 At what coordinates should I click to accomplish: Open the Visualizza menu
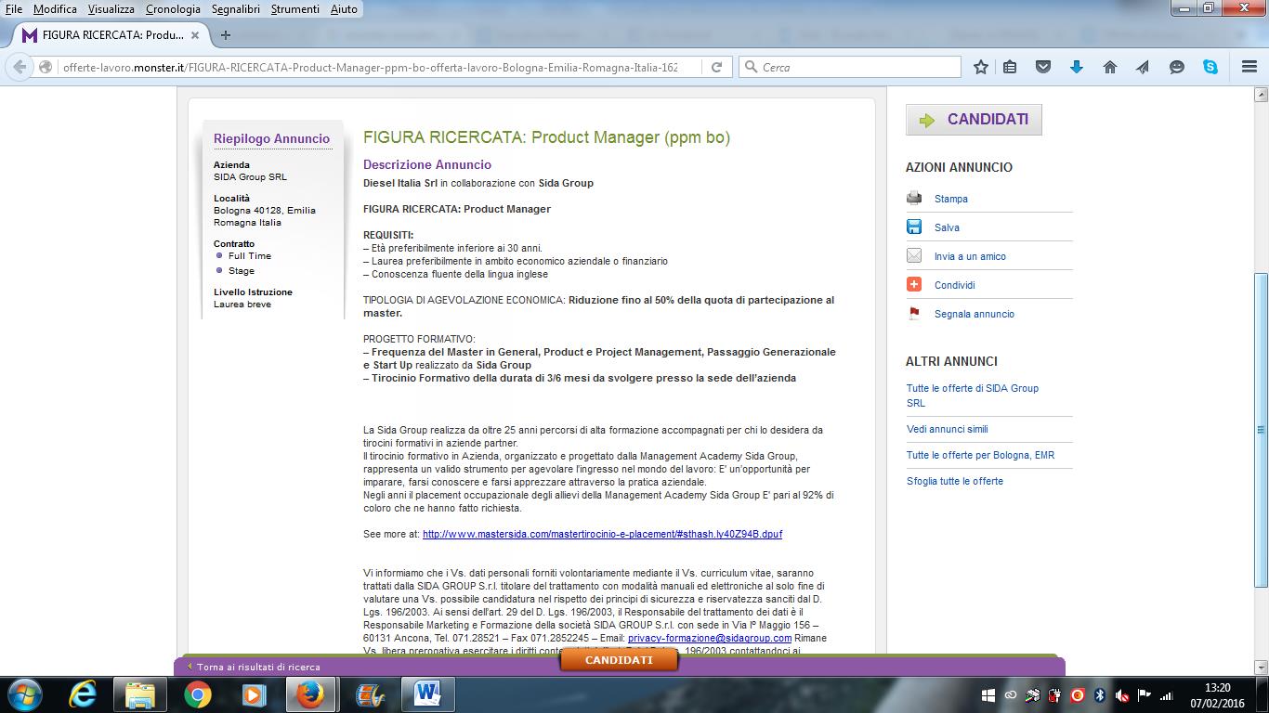tap(111, 8)
